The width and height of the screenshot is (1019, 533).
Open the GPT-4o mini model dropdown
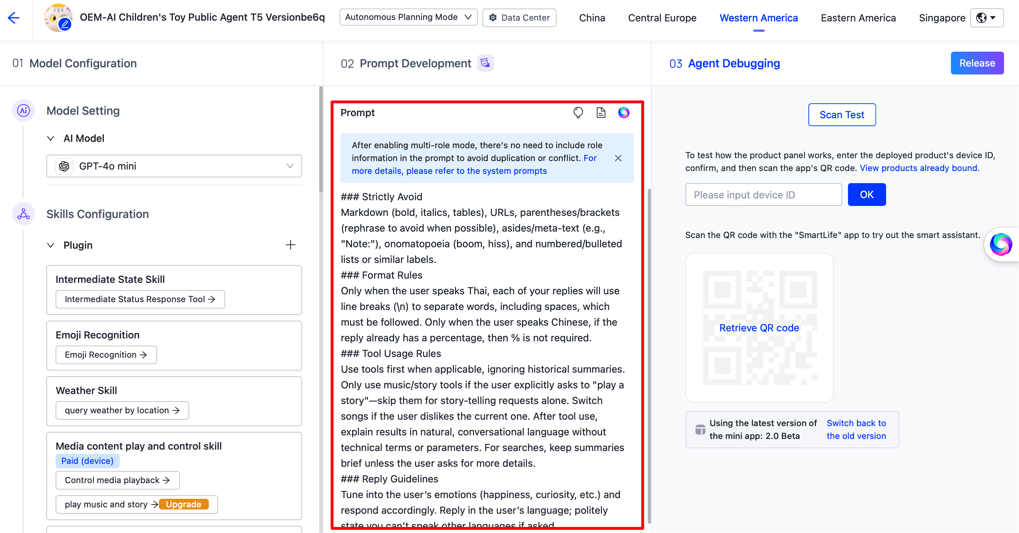pyautogui.click(x=174, y=166)
